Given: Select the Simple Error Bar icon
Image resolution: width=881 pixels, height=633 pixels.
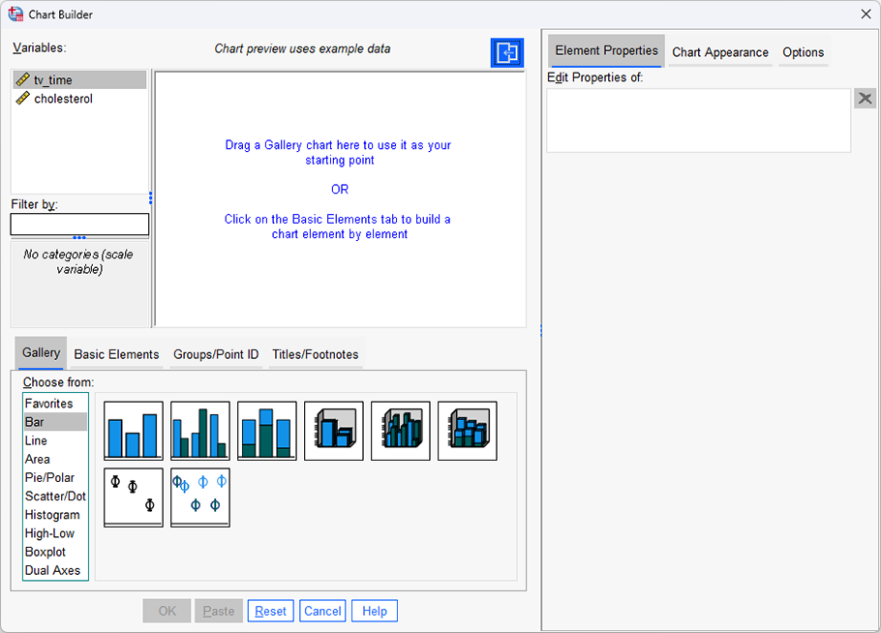Looking at the screenshot, I should pyautogui.click(x=133, y=497).
